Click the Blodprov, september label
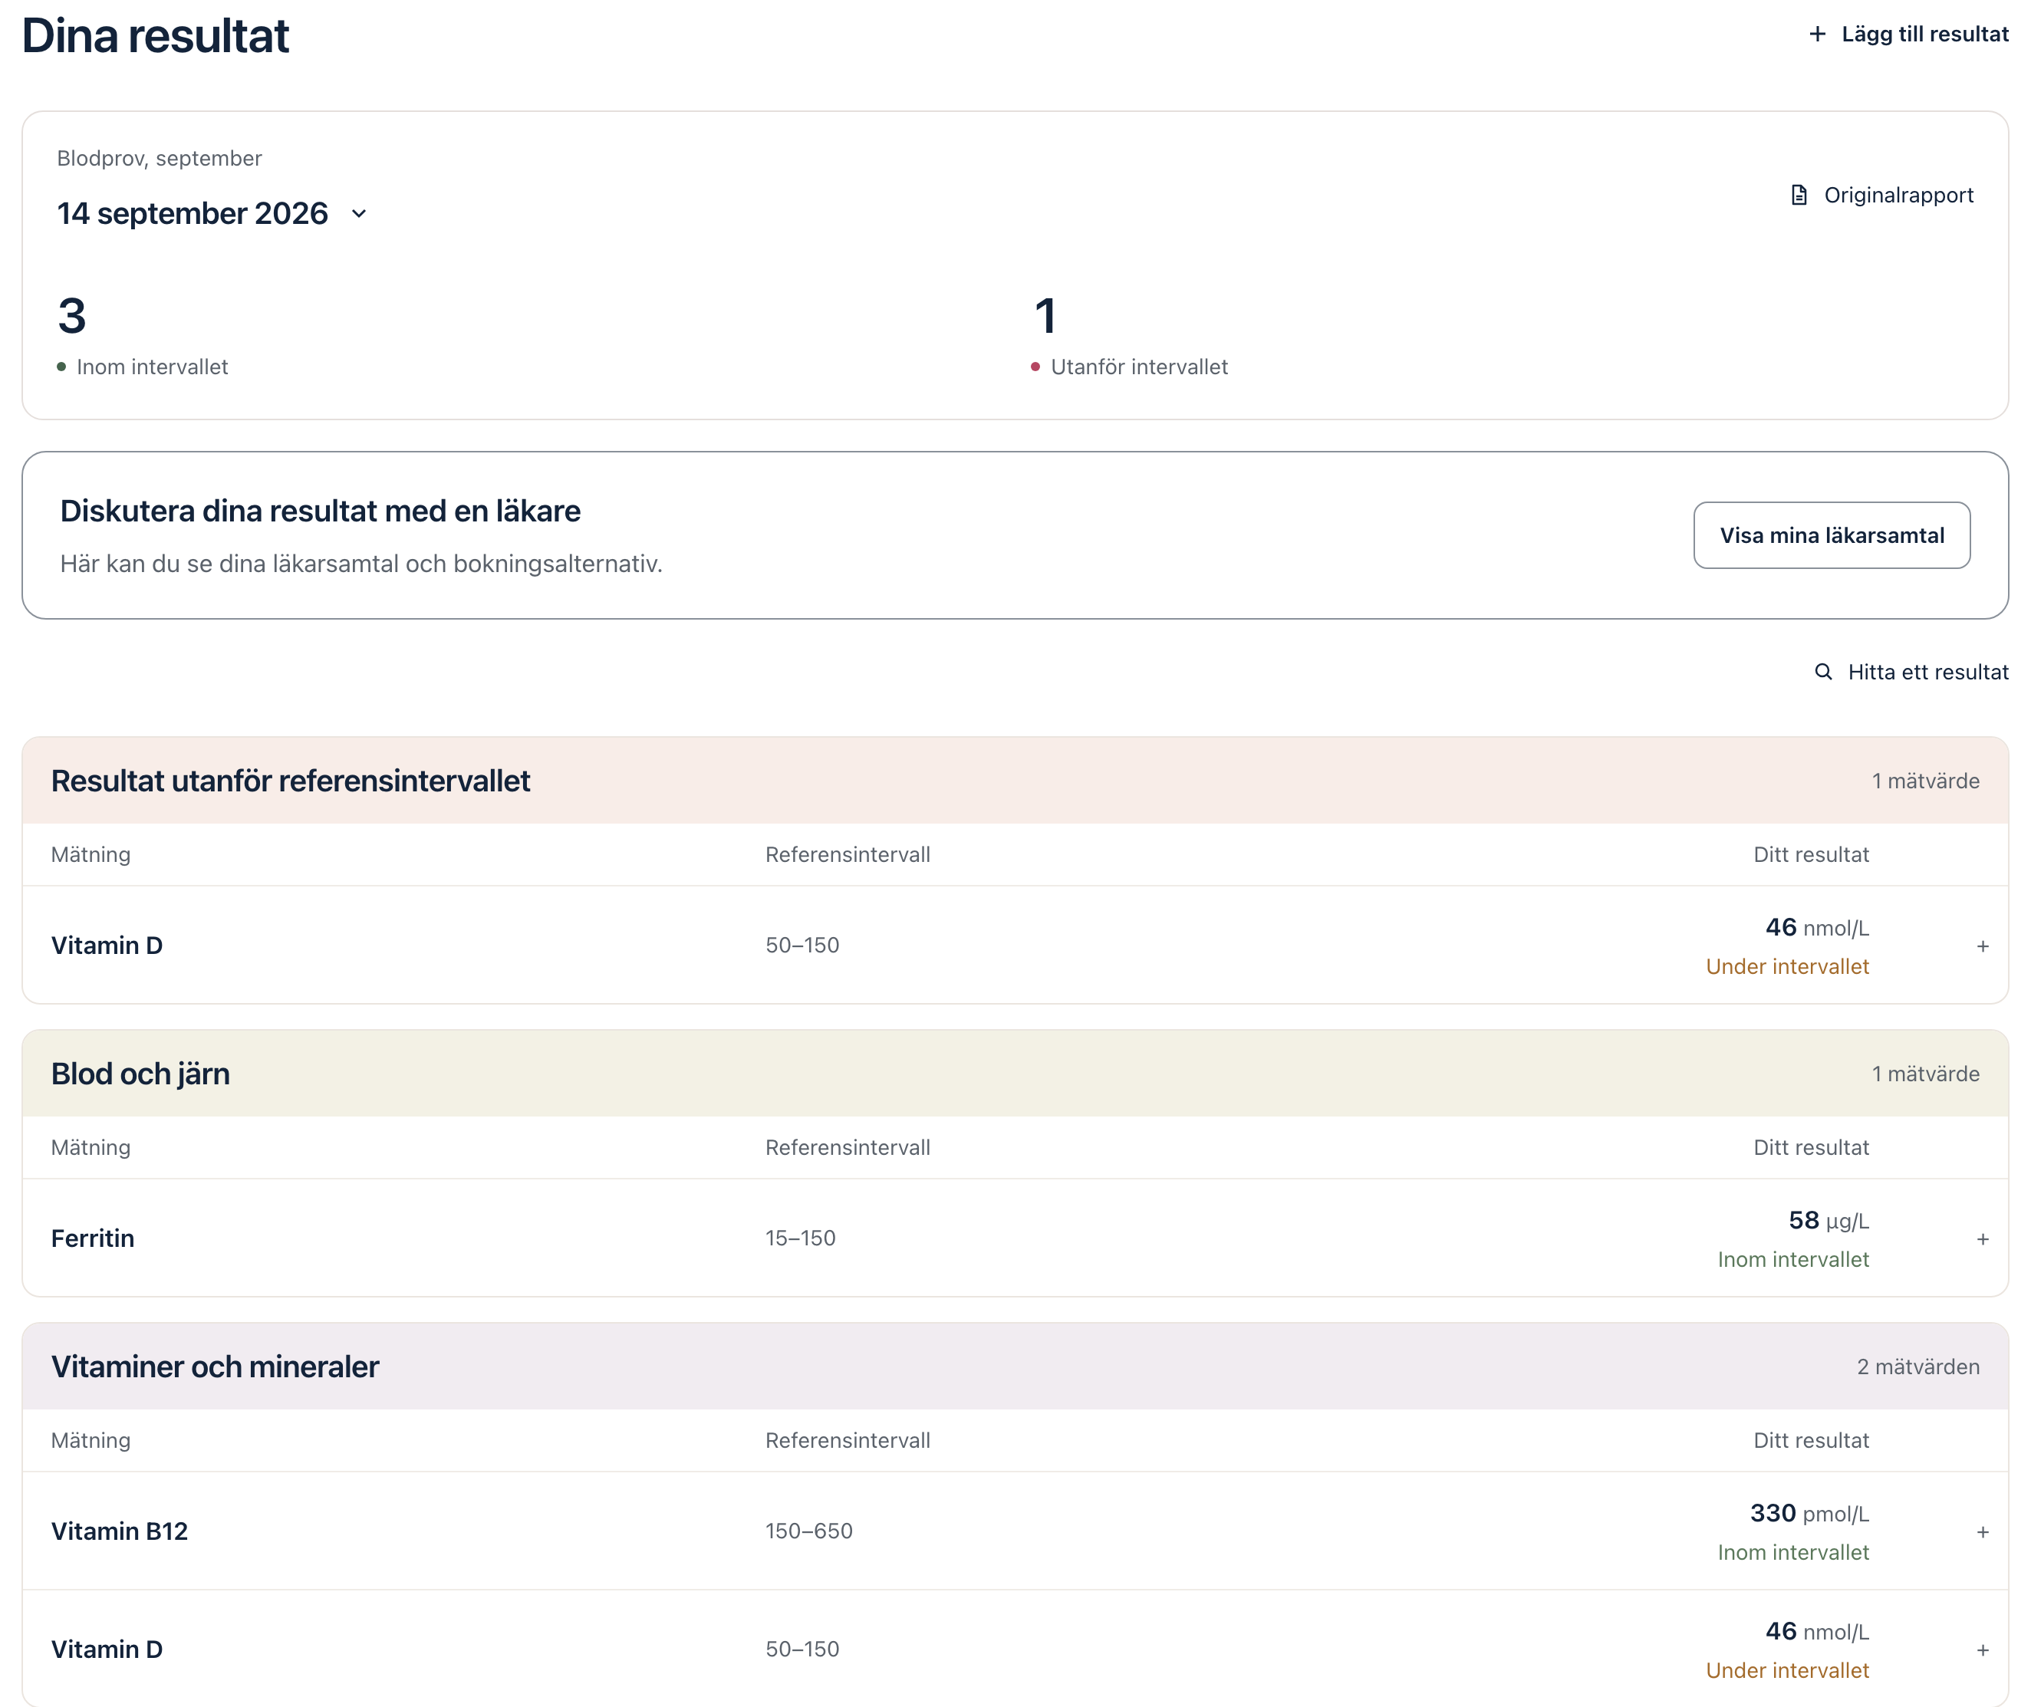 coord(159,159)
